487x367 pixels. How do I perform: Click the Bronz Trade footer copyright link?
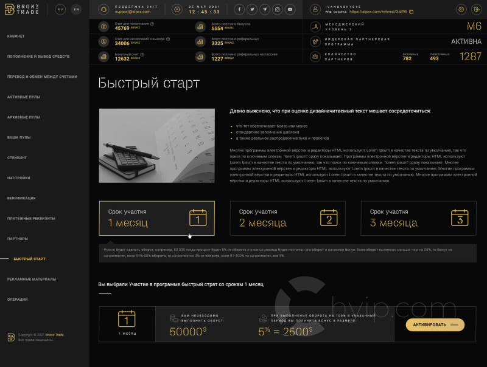pyautogui.click(x=55, y=335)
